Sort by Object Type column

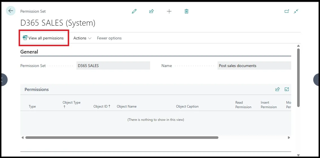[x=71, y=104]
